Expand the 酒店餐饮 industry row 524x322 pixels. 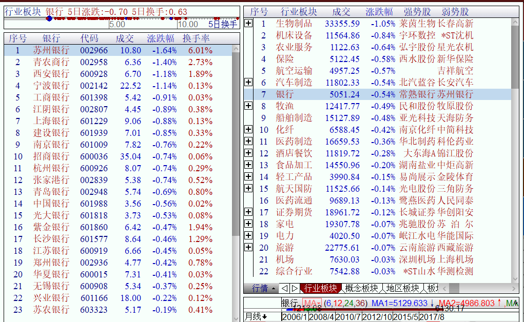coord(248,153)
